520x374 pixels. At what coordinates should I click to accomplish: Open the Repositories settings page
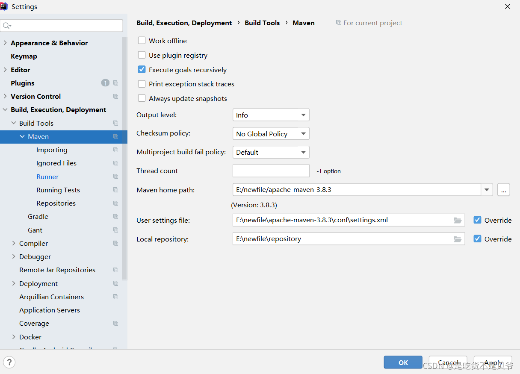click(x=56, y=203)
